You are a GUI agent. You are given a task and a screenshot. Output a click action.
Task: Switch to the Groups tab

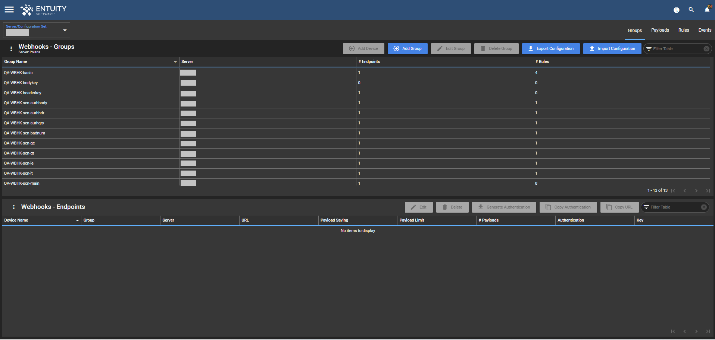pos(634,31)
